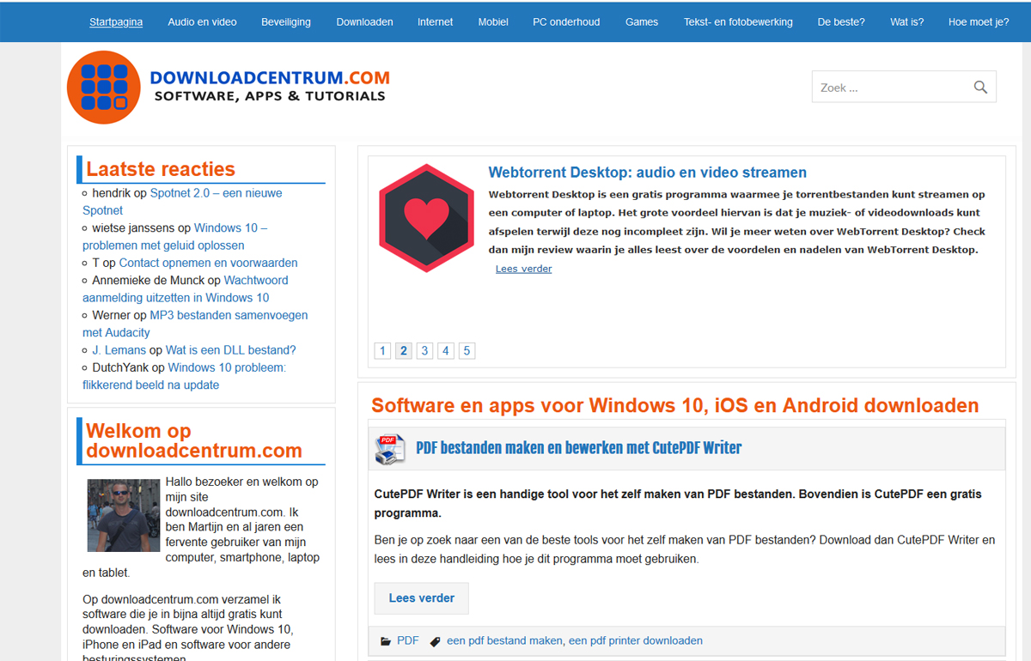Click 'Lees verder' under Webtorrent article
Viewport: 1031px width, 661px height.
[523, 269]
